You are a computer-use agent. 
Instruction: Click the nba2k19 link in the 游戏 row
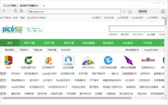[x=18, y=87]
